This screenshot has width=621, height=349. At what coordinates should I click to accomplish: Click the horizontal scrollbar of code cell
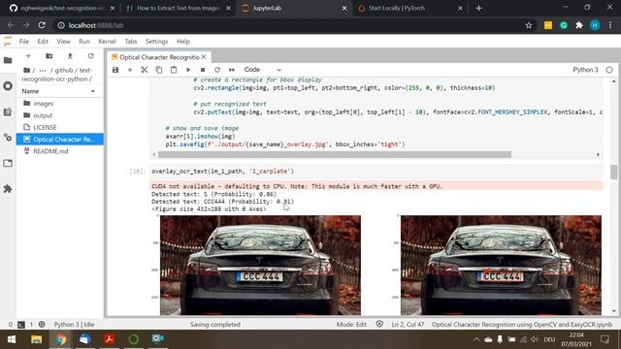(x=335, y=155)
